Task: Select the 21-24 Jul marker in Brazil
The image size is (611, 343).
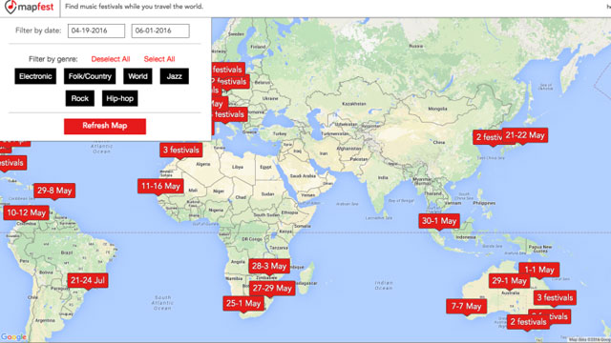Action: 88,280
